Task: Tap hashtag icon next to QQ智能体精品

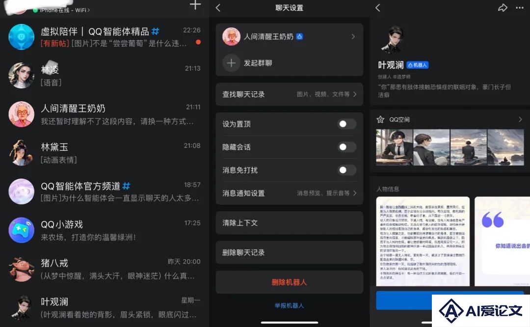Action: (x=155, y=31)
